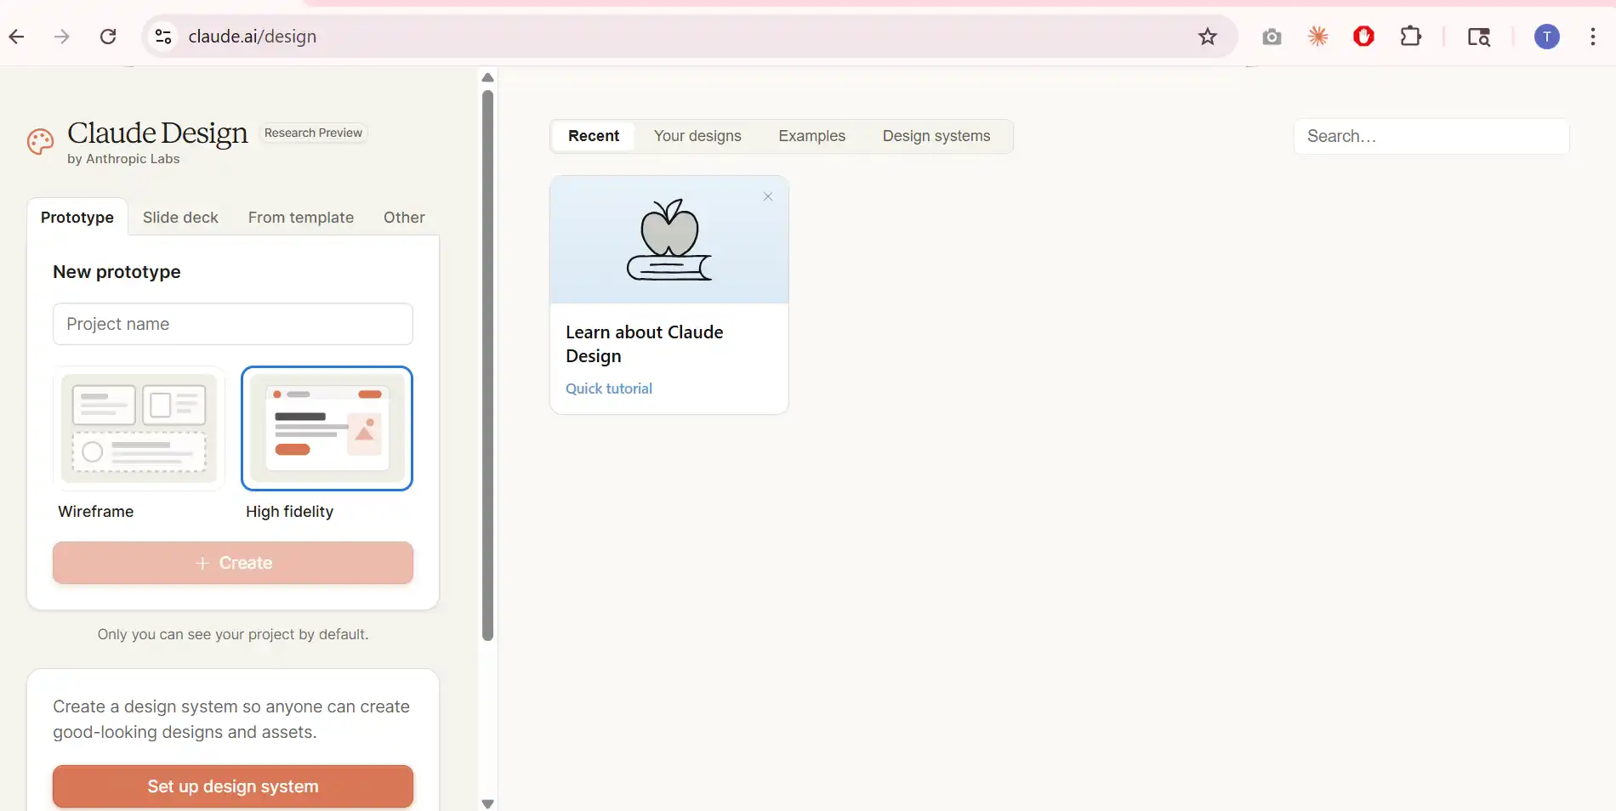The image size is (1616, 811).
Task: View the Examples tab
Action: tap(812, 136)
